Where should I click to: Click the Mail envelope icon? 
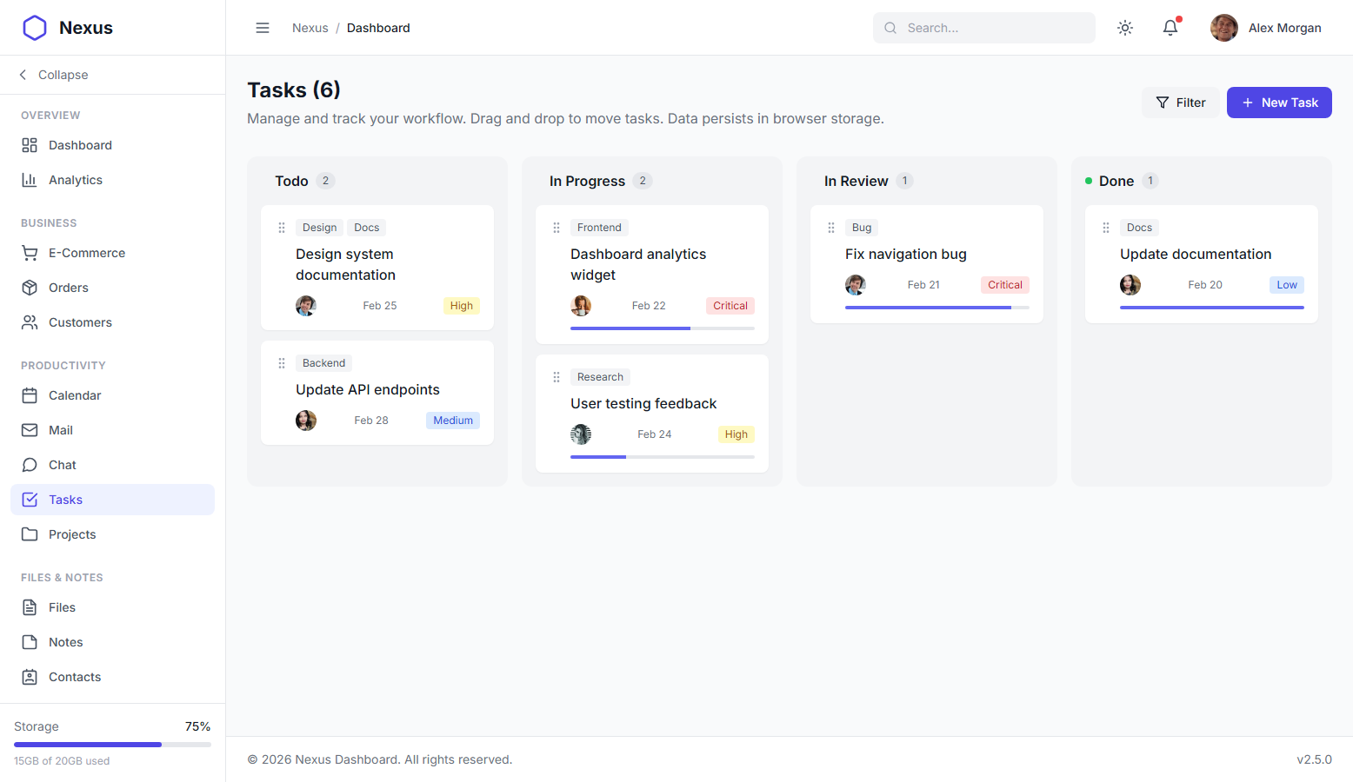tap(30, 430)
